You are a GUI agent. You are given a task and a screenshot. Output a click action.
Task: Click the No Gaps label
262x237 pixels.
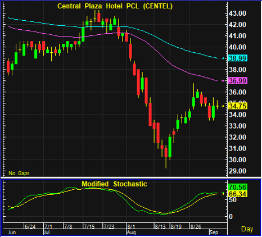click(x=19, y=174)
